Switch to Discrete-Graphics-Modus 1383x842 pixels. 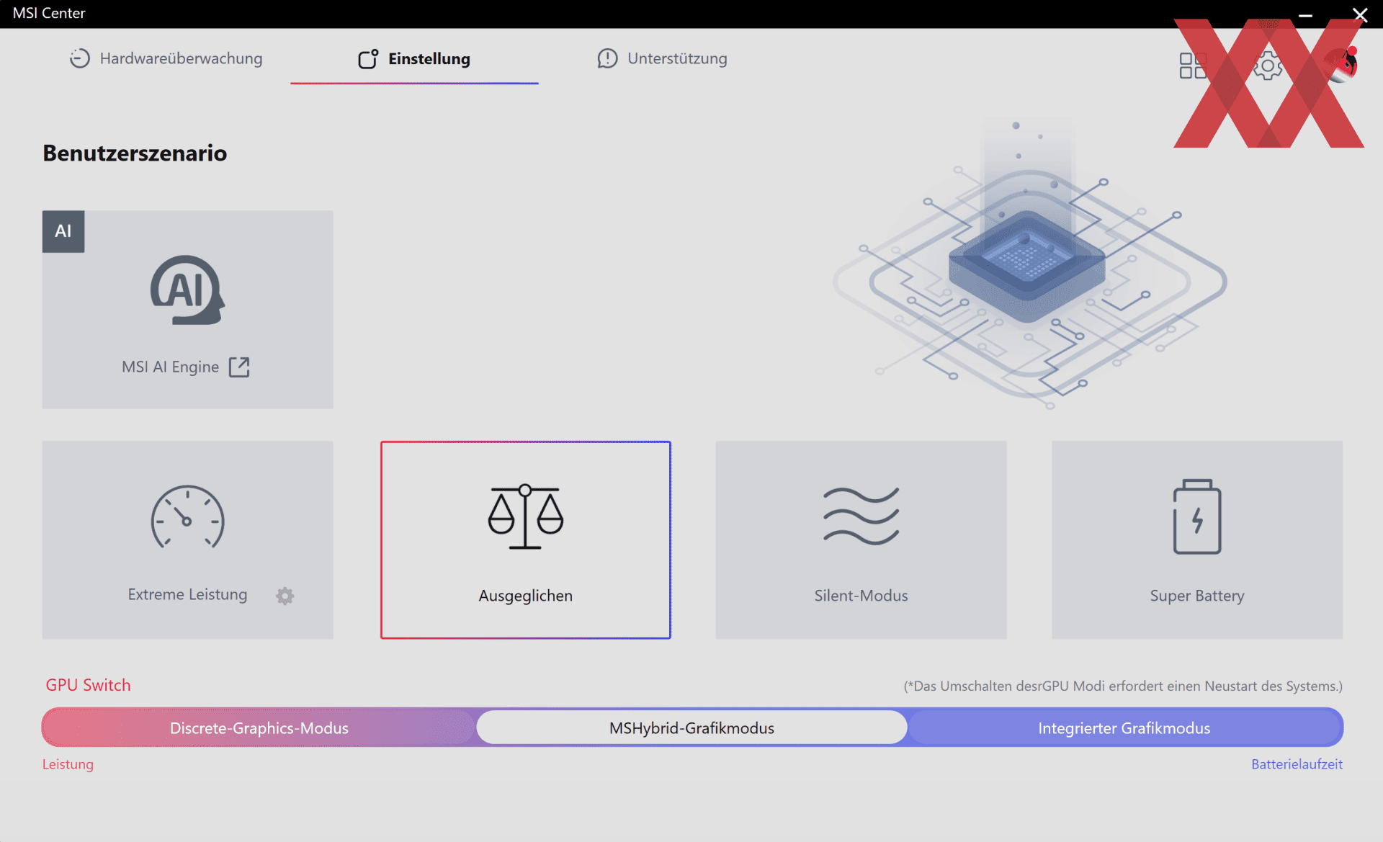click(259, 727)
